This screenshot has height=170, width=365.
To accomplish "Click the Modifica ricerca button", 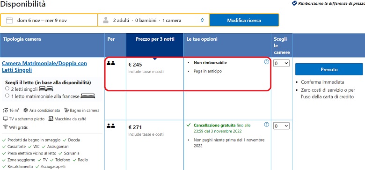I will 244,20.
